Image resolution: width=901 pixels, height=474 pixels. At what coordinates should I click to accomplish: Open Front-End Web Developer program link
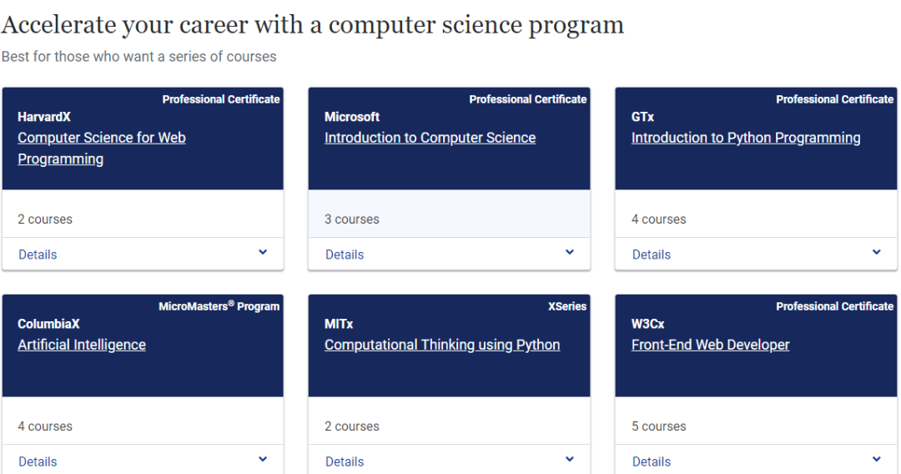point(710,345)
